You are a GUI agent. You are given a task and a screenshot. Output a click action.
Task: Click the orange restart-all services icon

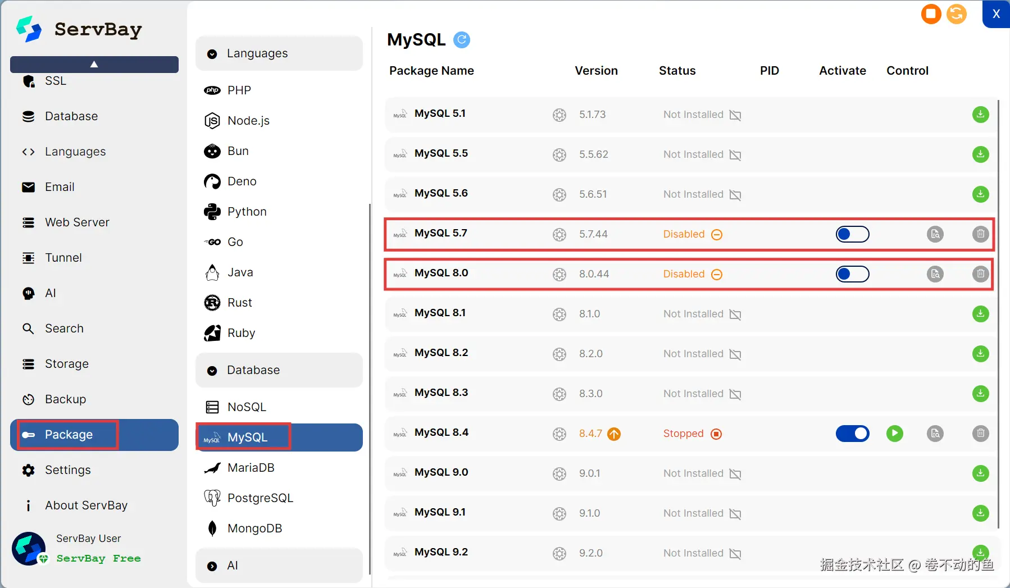click(956, 14)
